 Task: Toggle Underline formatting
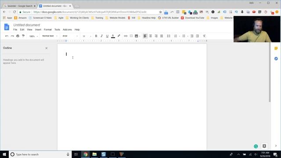(107, 36)
